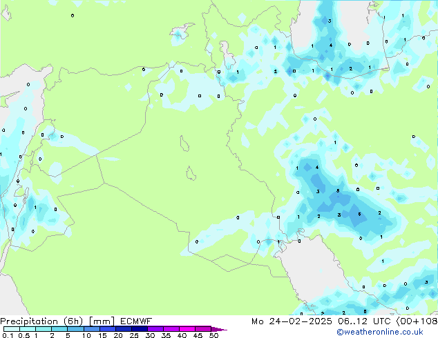Click the Mo 24-02-2025 date text
438x338 pixels.
click(292, 321)
